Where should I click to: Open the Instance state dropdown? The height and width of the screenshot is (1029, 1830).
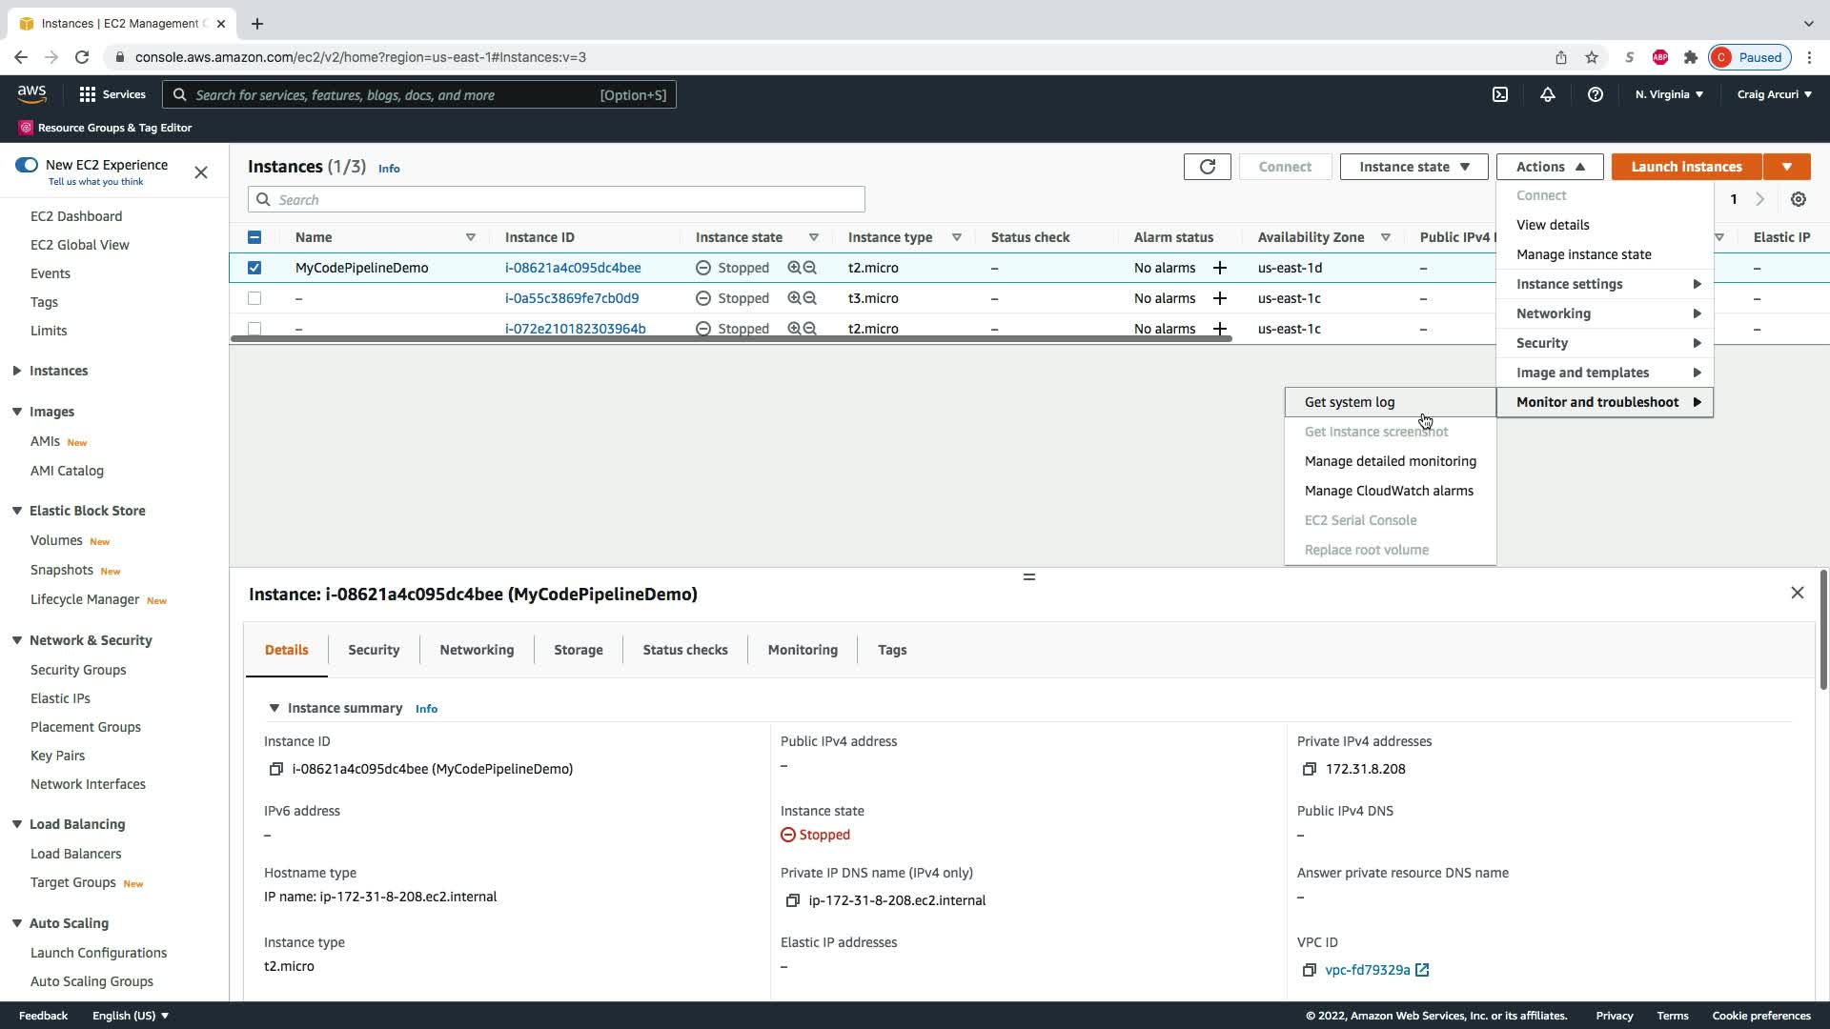click(x=1413, y=167)
